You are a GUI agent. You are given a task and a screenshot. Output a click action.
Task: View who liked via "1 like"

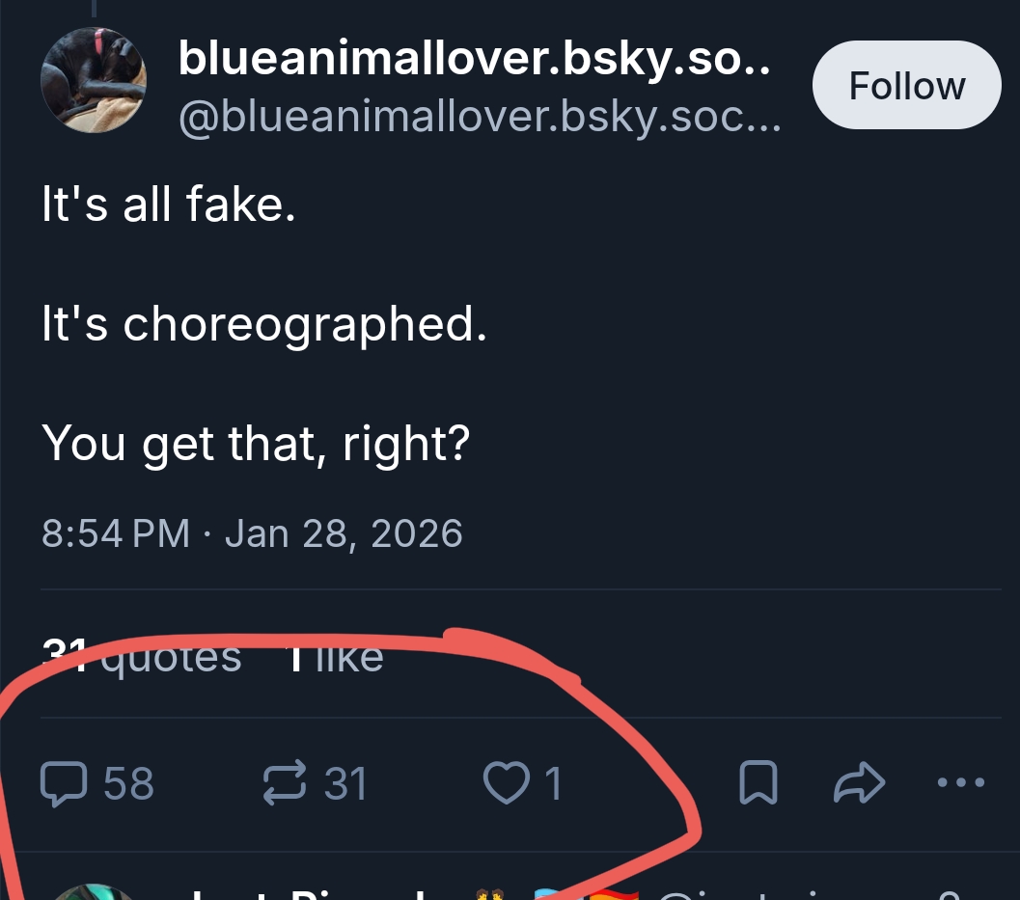pos(337,657)
